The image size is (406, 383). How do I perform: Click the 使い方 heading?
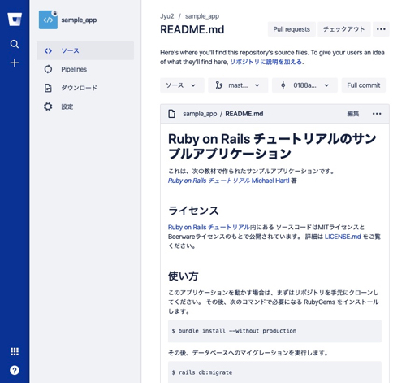(184, 276)
